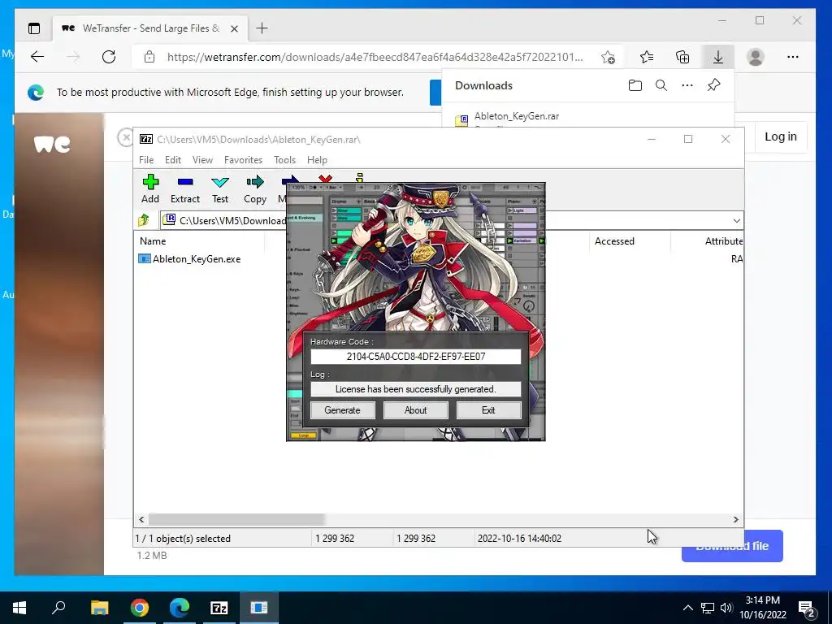Open the File menu in 7-Zip

click(146, 160)
